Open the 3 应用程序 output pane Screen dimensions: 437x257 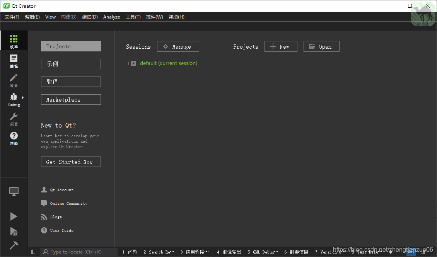(x=194, y=252)
